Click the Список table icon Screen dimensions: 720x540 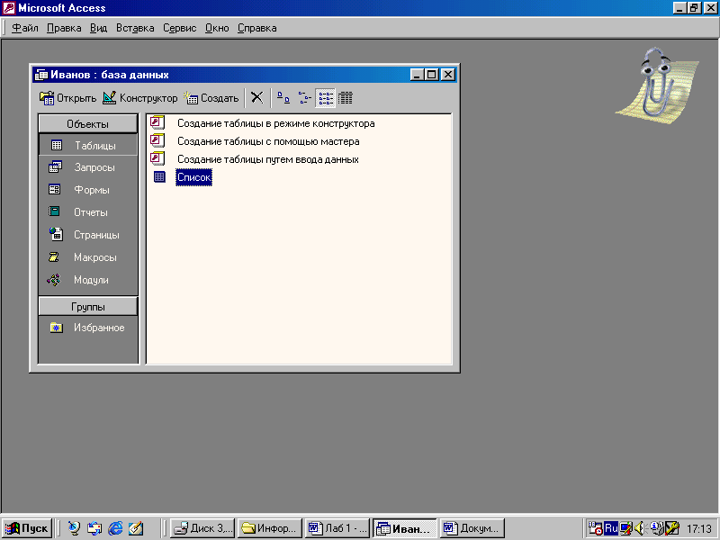point(159,176)
